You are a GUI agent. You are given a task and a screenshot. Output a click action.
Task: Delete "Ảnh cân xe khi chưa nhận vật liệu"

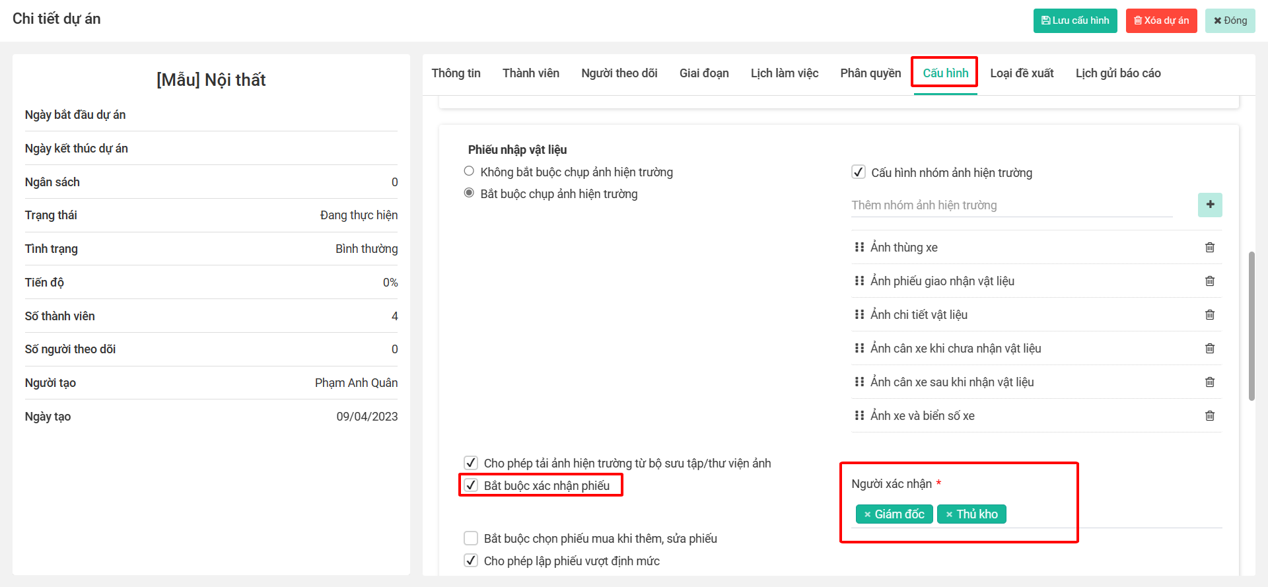(x=1209, y=349)
